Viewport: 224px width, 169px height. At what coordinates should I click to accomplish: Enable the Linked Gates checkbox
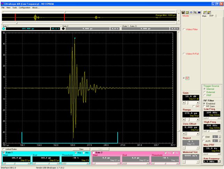pos(4,149)
